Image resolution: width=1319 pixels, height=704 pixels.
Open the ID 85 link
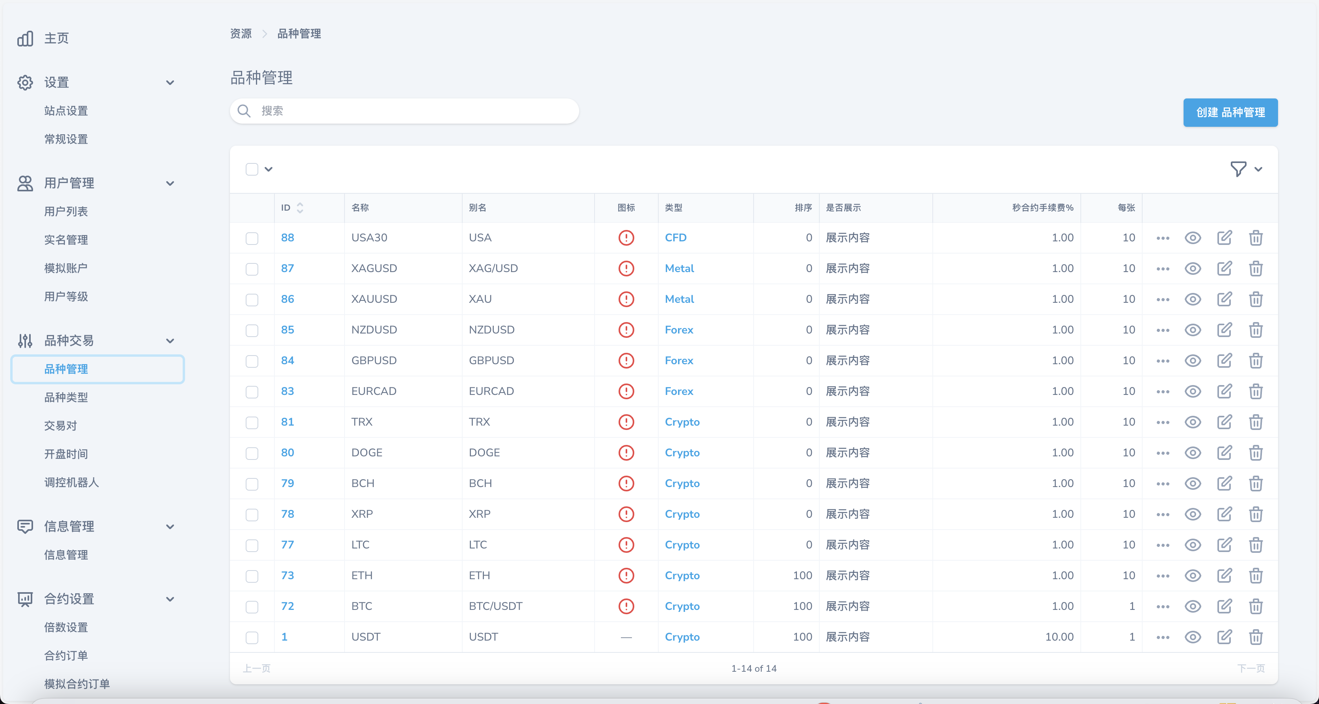click(x=287, y=330)
